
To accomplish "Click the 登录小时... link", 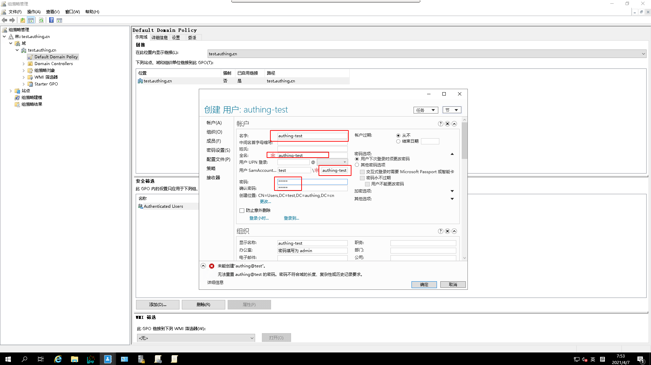I will (x=259, y=218).
